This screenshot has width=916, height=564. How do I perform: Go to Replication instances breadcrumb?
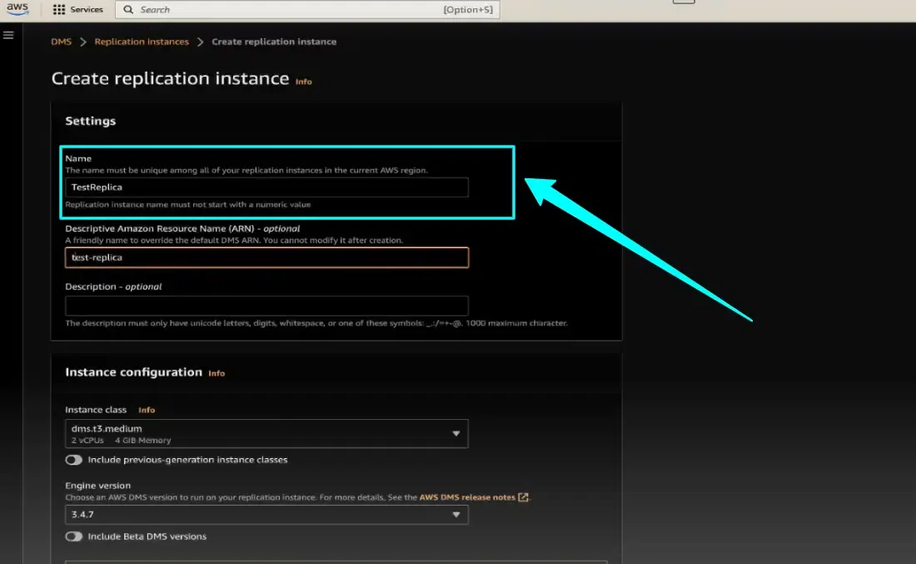(x=142, y=42)
